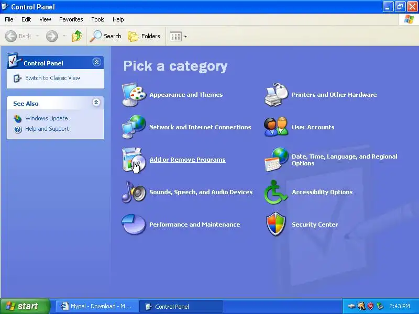Image resolution: width=419 pixels, height=314 pixels.
Task: Click the Network and Internet Connections globe icon
Action: (x=134, y=127)
